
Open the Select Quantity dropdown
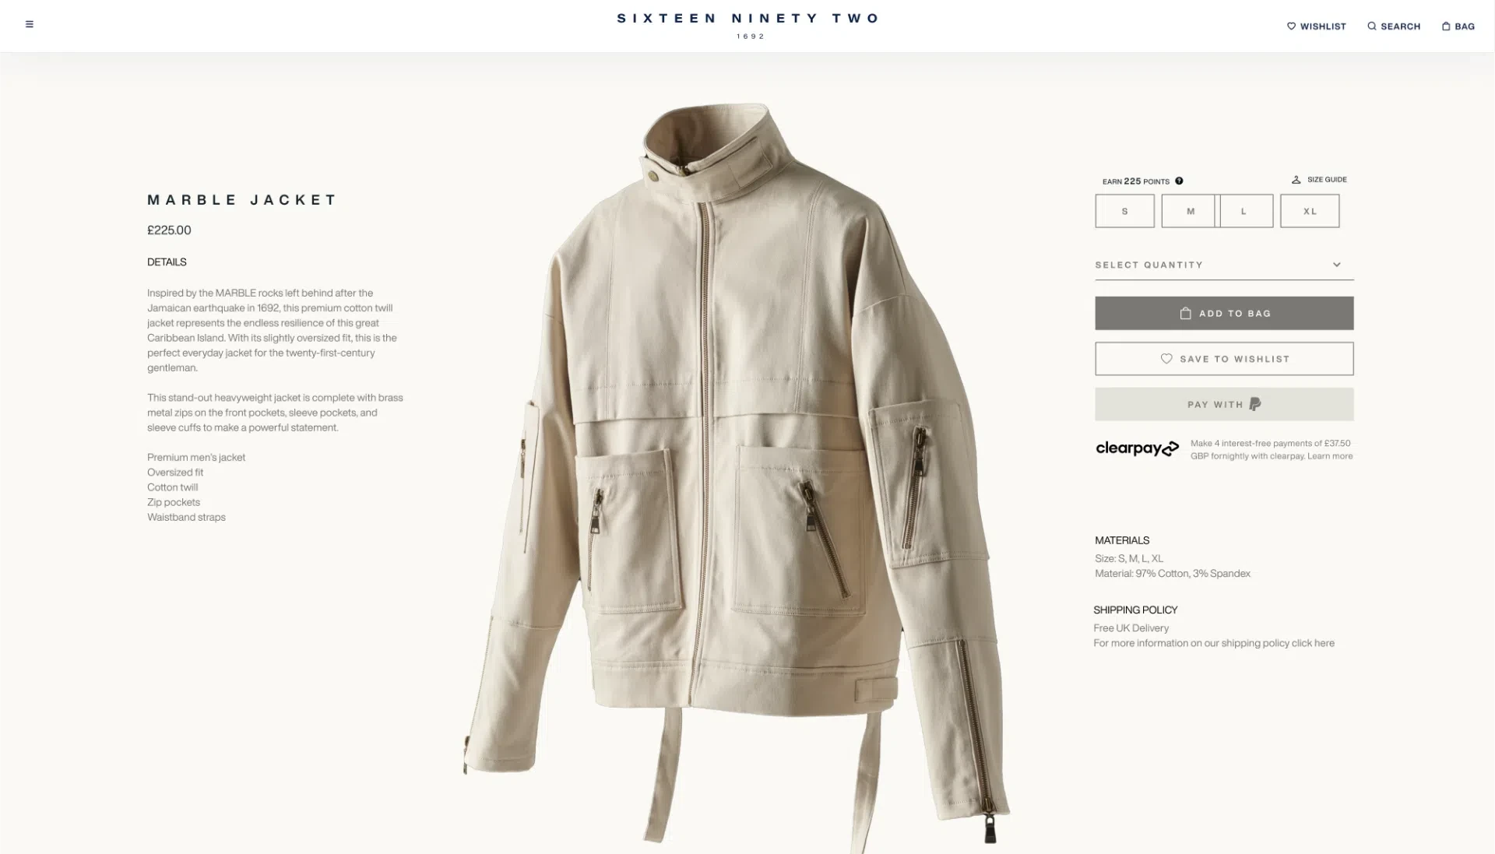pyautogui.click(x=1224, y=265)
